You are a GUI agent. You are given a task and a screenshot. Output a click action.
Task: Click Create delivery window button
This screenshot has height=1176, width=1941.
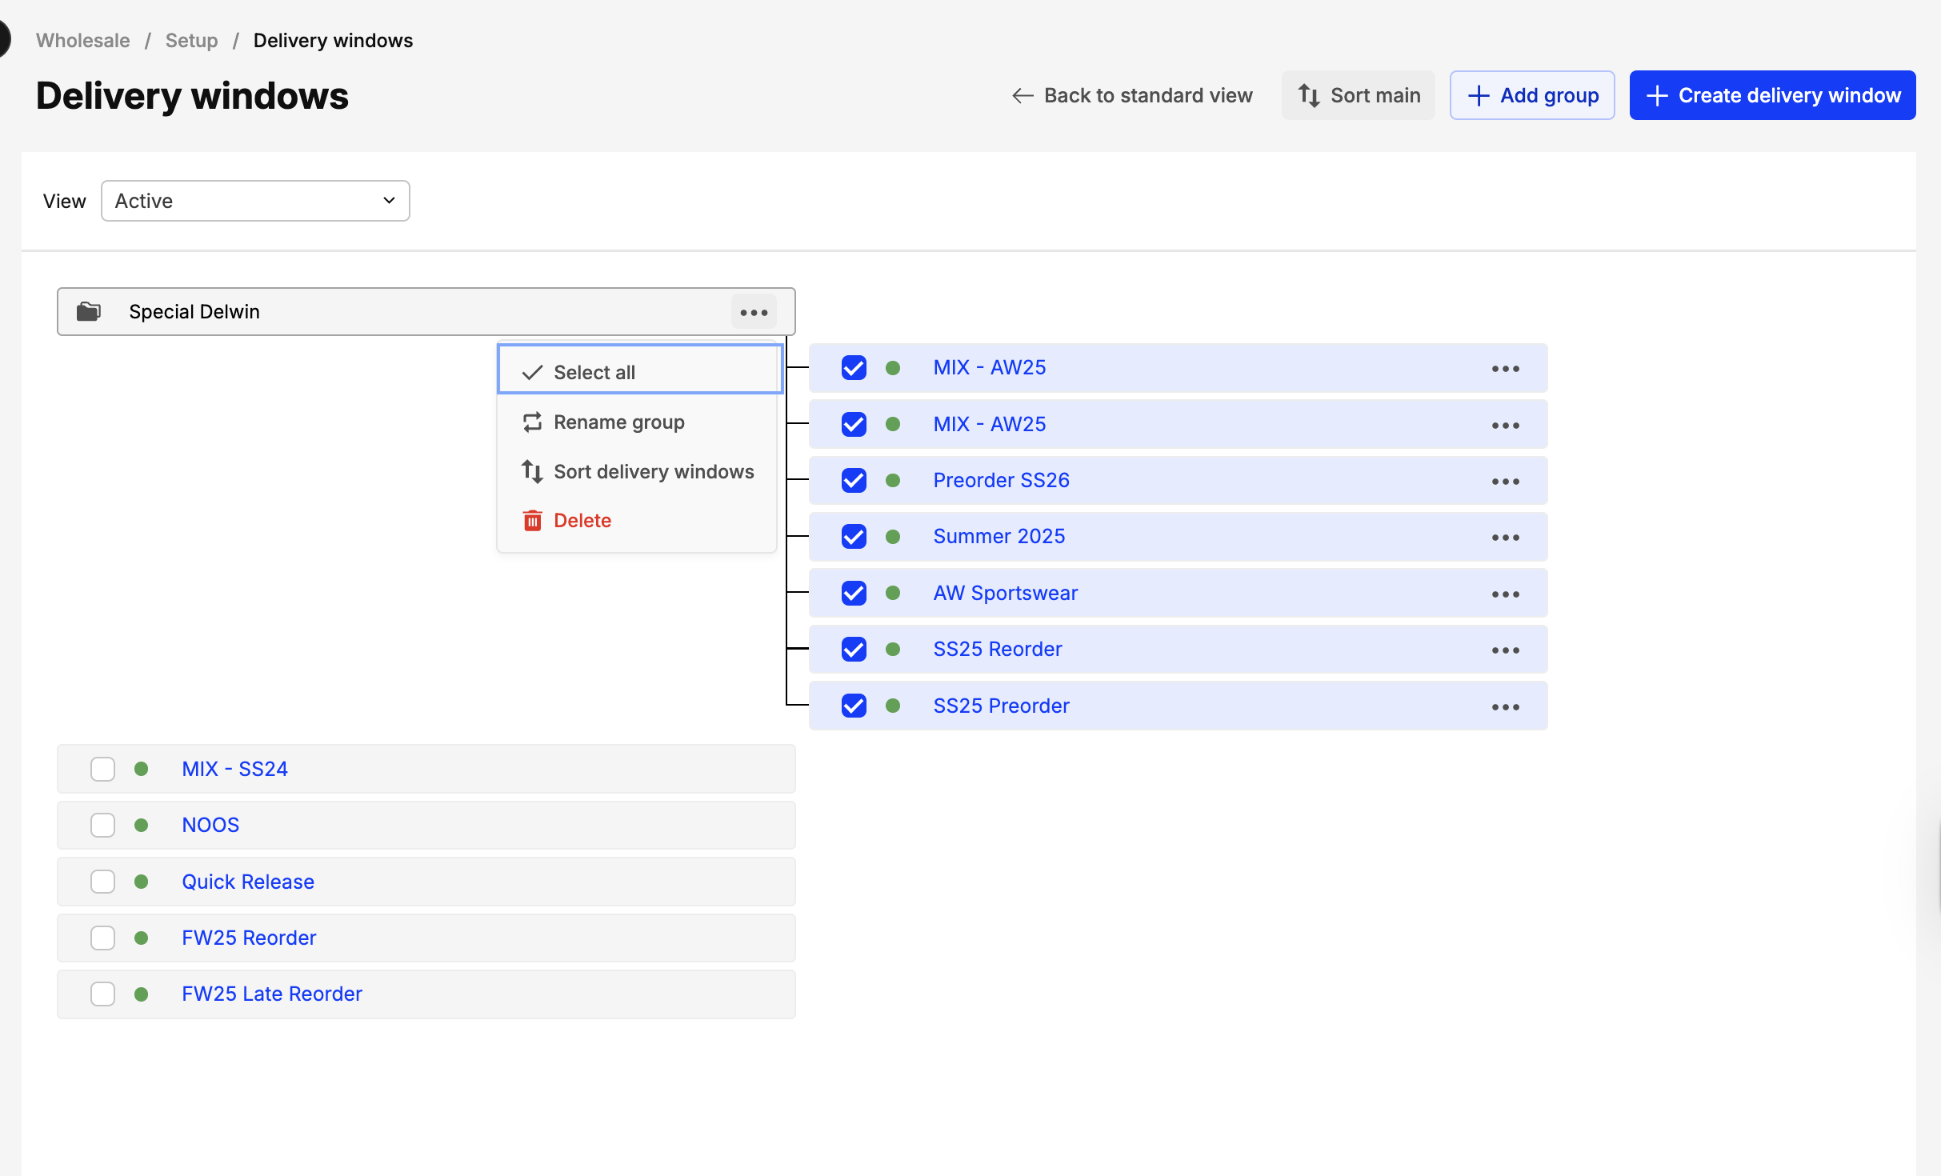pos(1772,95)
